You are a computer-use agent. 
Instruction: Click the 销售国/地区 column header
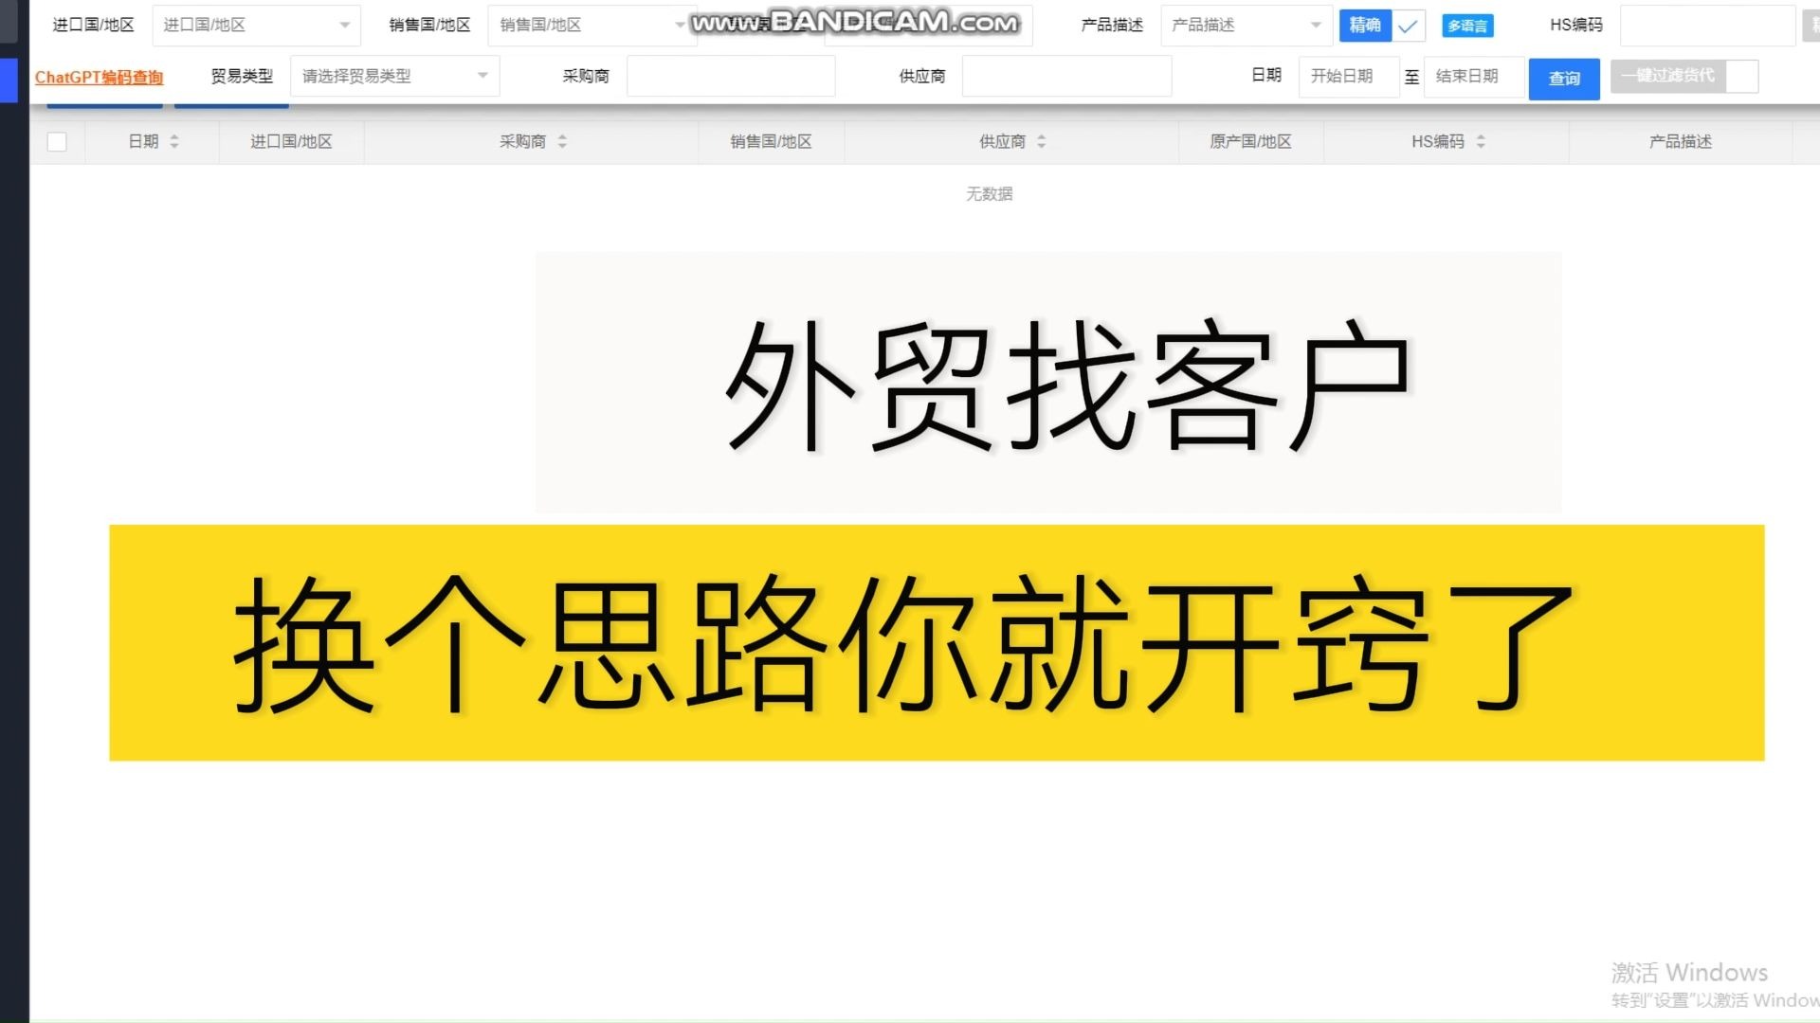[x=771, y=142]
